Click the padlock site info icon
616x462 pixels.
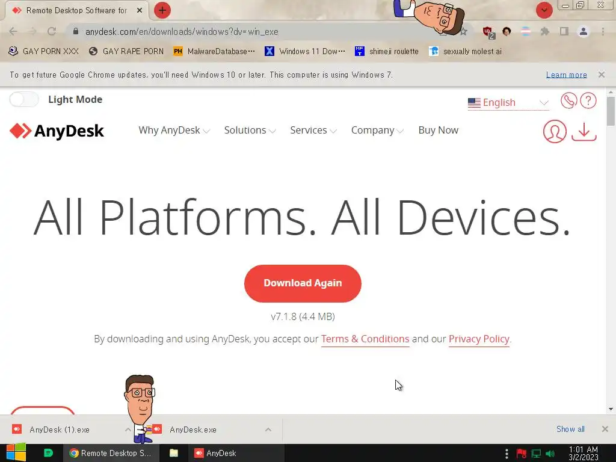pos(76,31)
